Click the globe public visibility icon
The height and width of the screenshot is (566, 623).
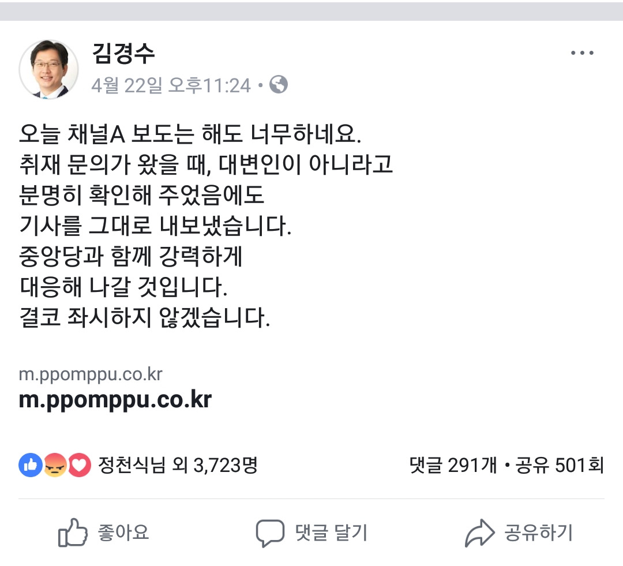pos(279,84)
